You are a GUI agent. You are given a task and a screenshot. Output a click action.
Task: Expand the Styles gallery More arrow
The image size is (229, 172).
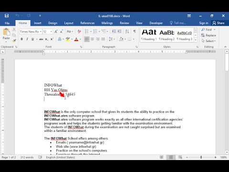pyautogui.click(x=196, y=40)
